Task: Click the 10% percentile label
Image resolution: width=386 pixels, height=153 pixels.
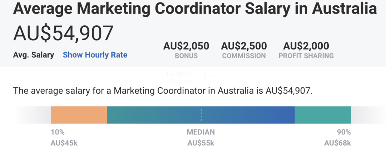Action: pos(58,132)
